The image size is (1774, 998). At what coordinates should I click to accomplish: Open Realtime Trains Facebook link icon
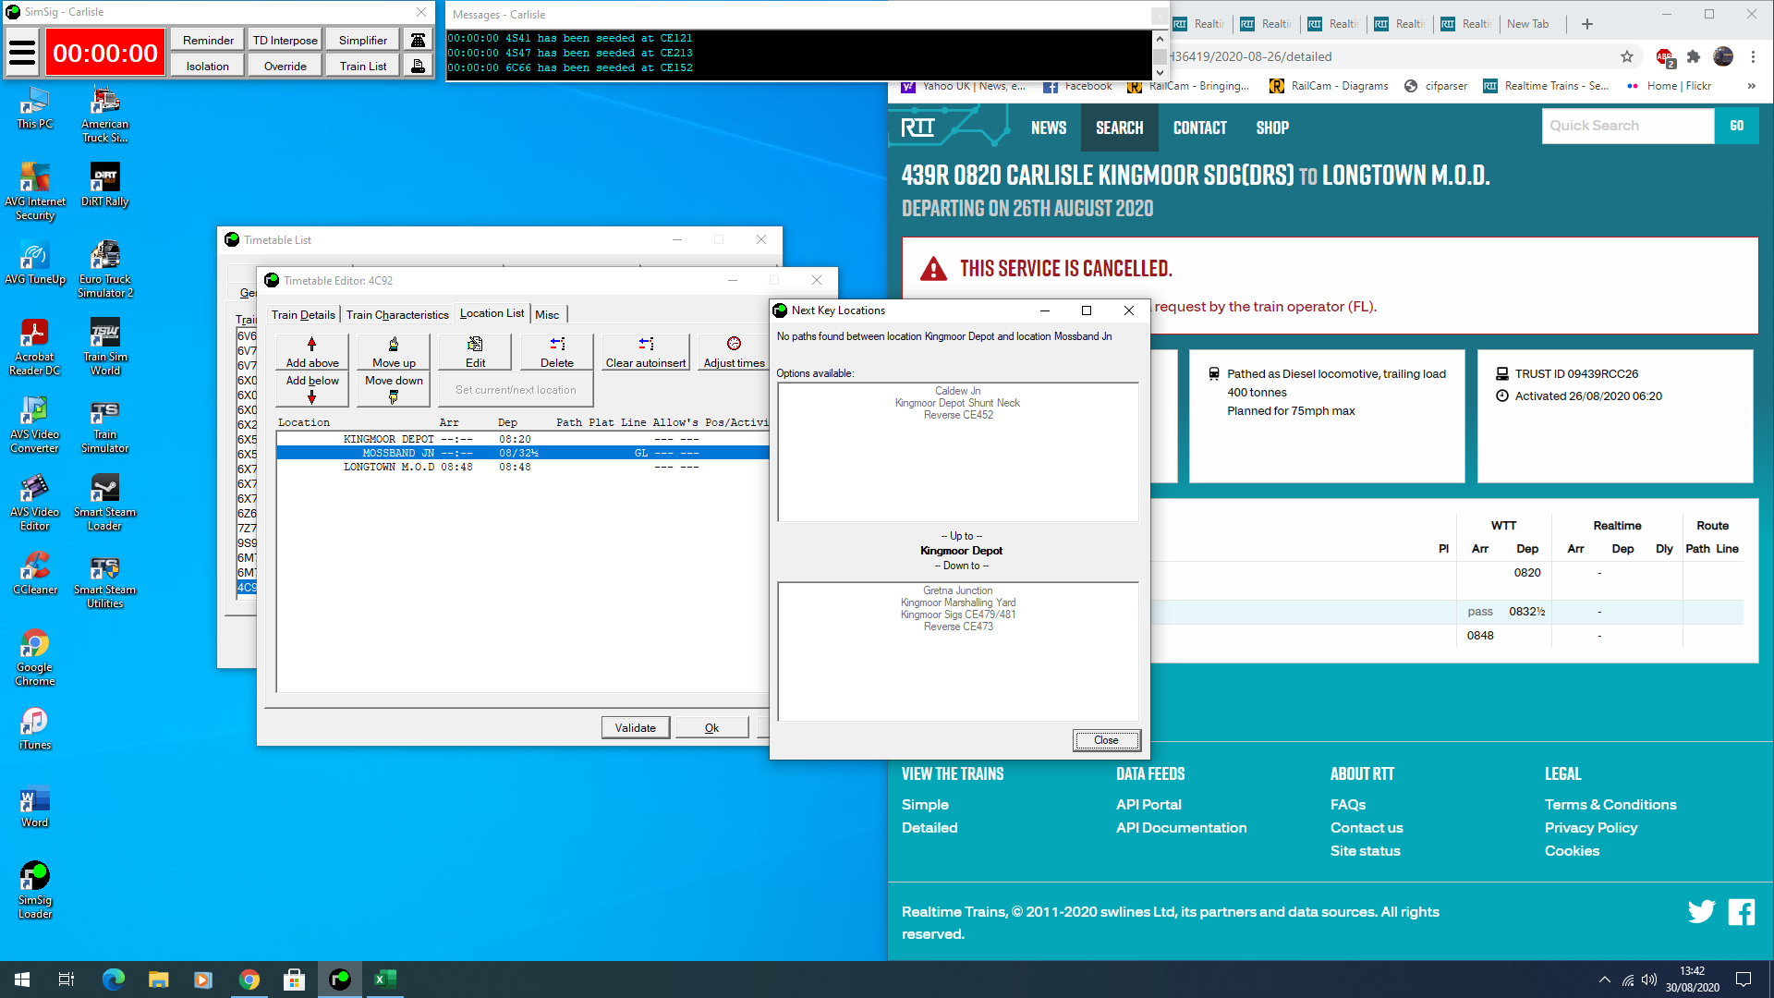point(1742,912)
